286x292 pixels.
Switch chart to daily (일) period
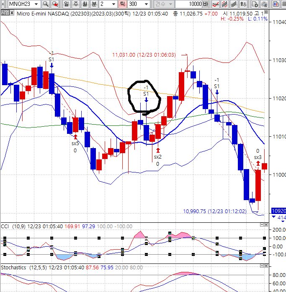67,4
